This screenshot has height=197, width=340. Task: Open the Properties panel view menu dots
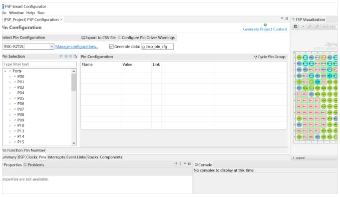pos(180,164)
